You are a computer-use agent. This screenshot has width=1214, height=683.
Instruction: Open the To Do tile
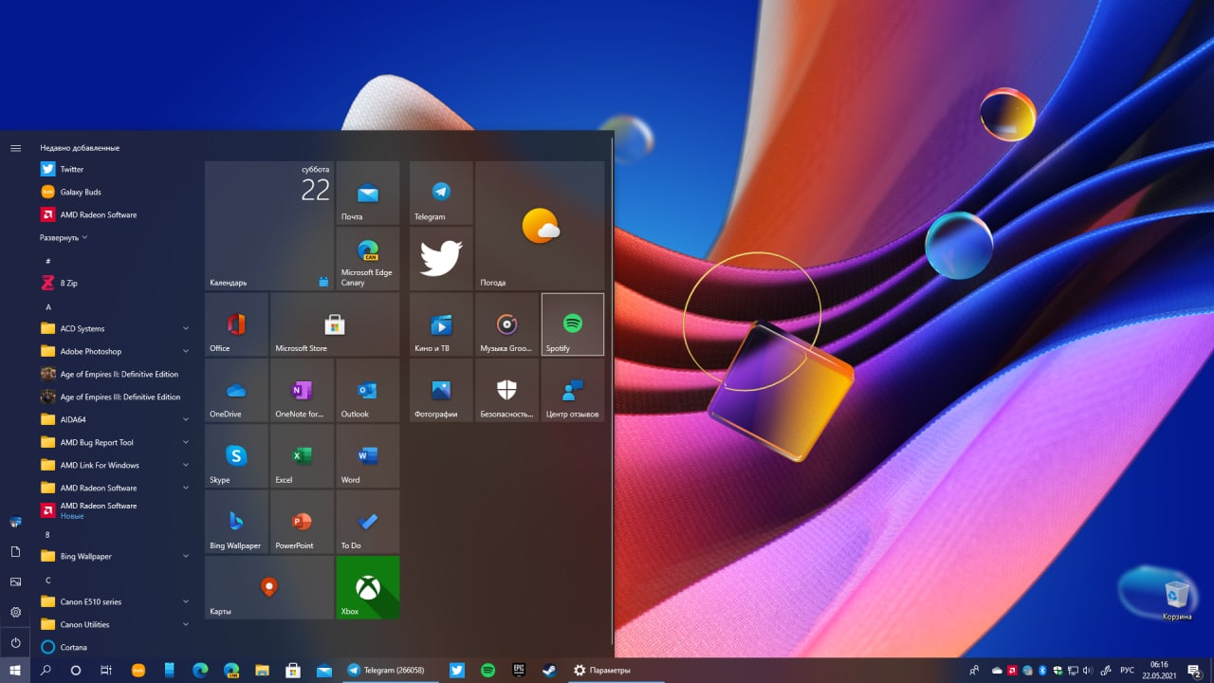367,522
